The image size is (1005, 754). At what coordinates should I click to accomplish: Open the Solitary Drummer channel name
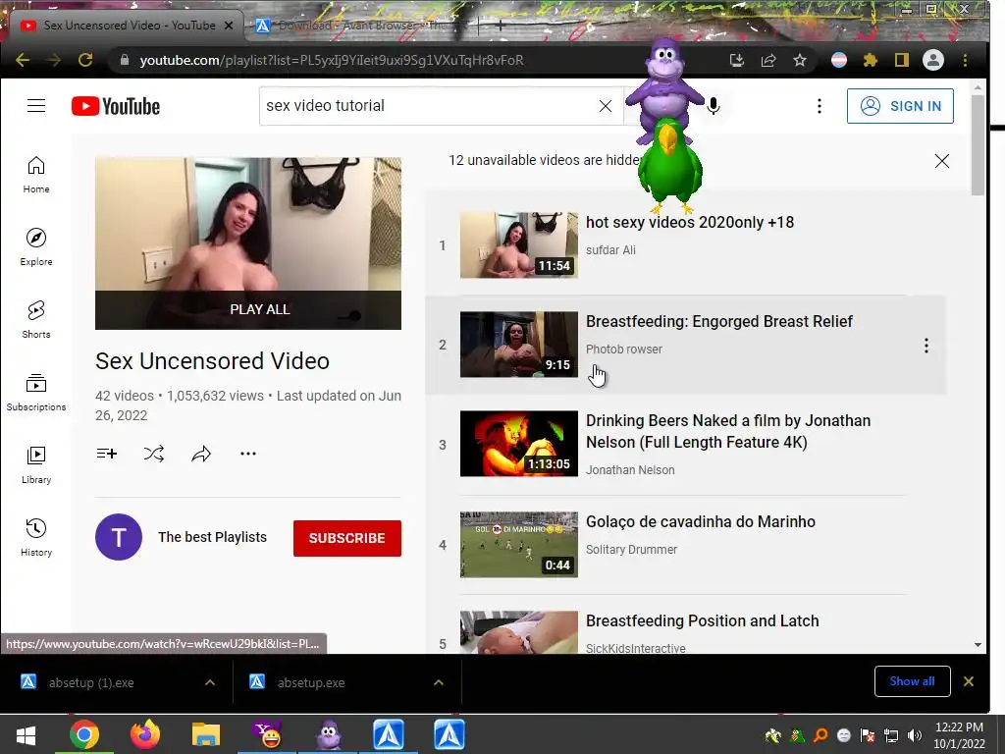[x=631, y=550]
